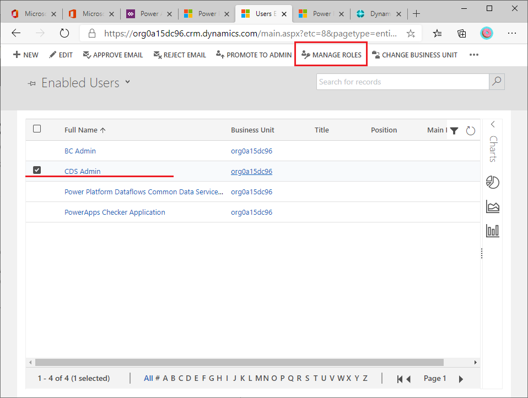The height and width of the screenshot is (398, 528).
Task: Open business unit link for Power Platform Dataflows
Action: click(251, 192)
